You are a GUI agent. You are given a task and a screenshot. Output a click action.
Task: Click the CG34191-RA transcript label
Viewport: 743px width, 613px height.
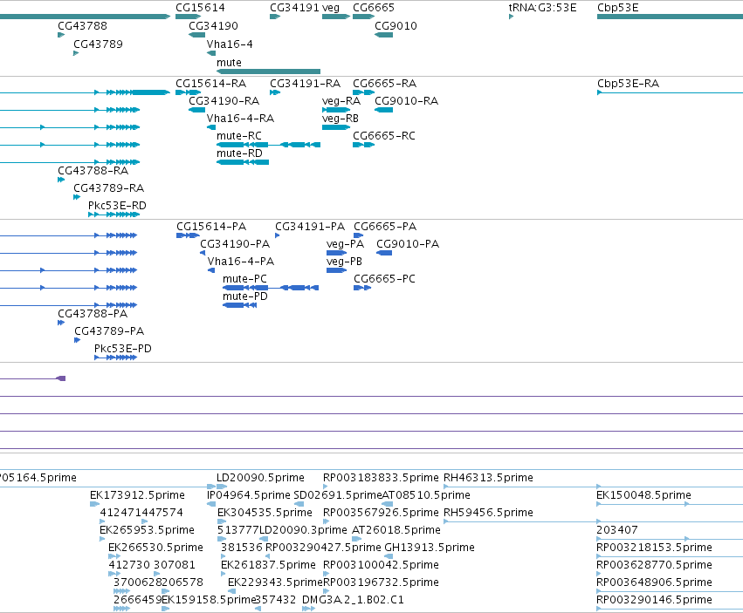[x=306, y=84]
